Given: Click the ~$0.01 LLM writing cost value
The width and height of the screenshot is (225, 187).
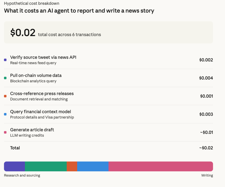Looking at the screenshot, I should 206,132.
